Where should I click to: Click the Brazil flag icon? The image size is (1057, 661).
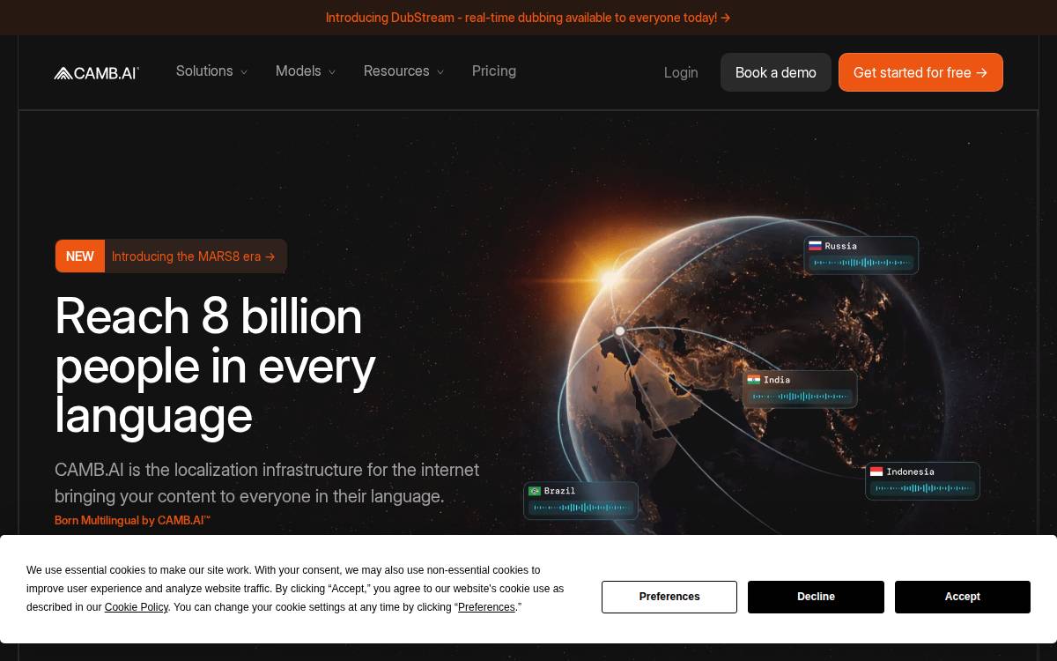[535, 491]
